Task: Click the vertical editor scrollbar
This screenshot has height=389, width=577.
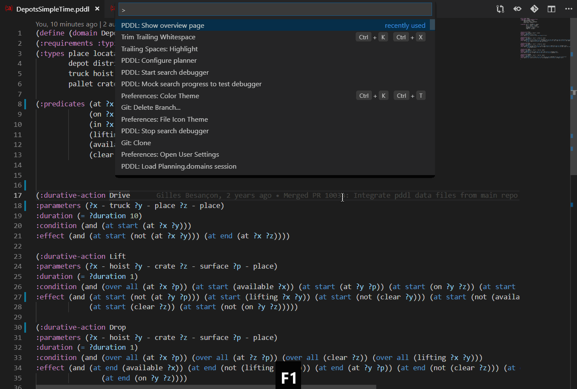Action: (x=574, y=97)
